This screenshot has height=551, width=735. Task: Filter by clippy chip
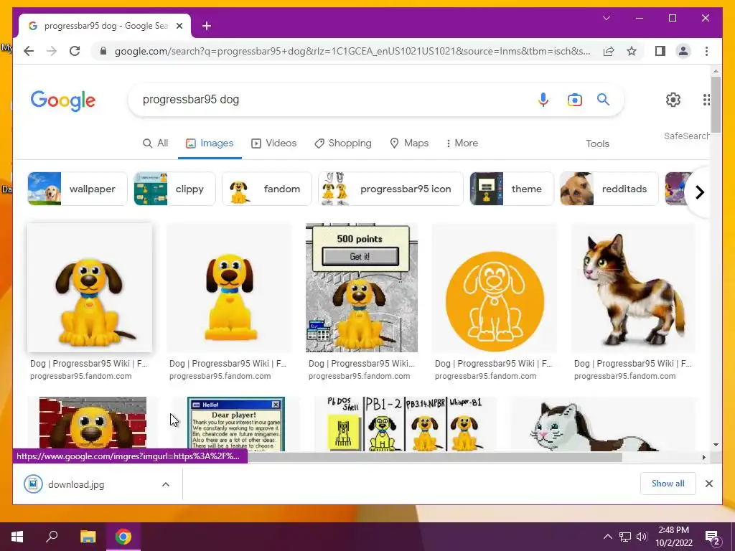174,189
